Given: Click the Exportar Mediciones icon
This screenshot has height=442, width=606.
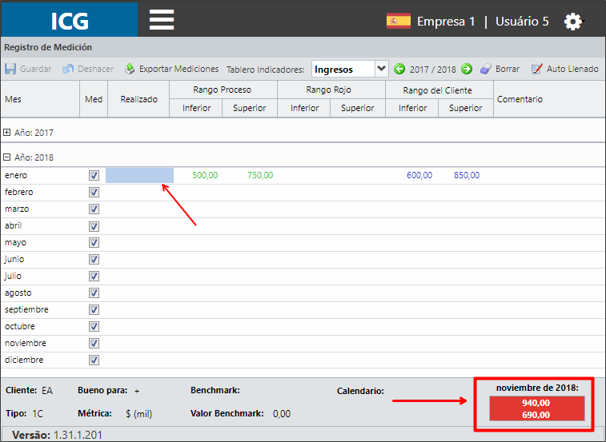Looking at the screenshot, I should (x=130, y=69).
